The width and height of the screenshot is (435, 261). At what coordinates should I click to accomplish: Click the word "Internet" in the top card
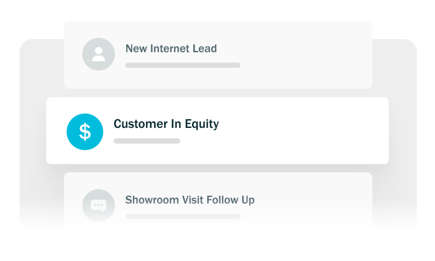click(x=169, y=49)
